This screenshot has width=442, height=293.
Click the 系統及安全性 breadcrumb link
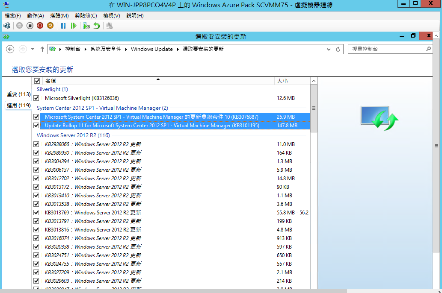pyautogui.click(x=106, y=49)
